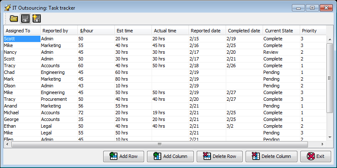Screen dimensions: 337x168
Task: Select the 2/20 Reported date cell
Action: (x=207, y=99)
